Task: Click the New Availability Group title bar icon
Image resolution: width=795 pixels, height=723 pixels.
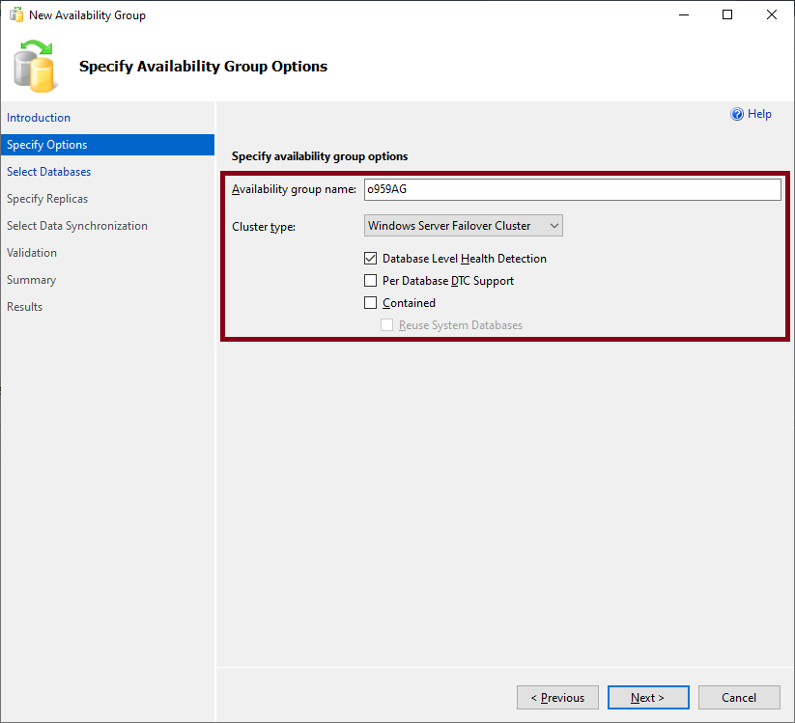Action: click(x=16, y=14)
